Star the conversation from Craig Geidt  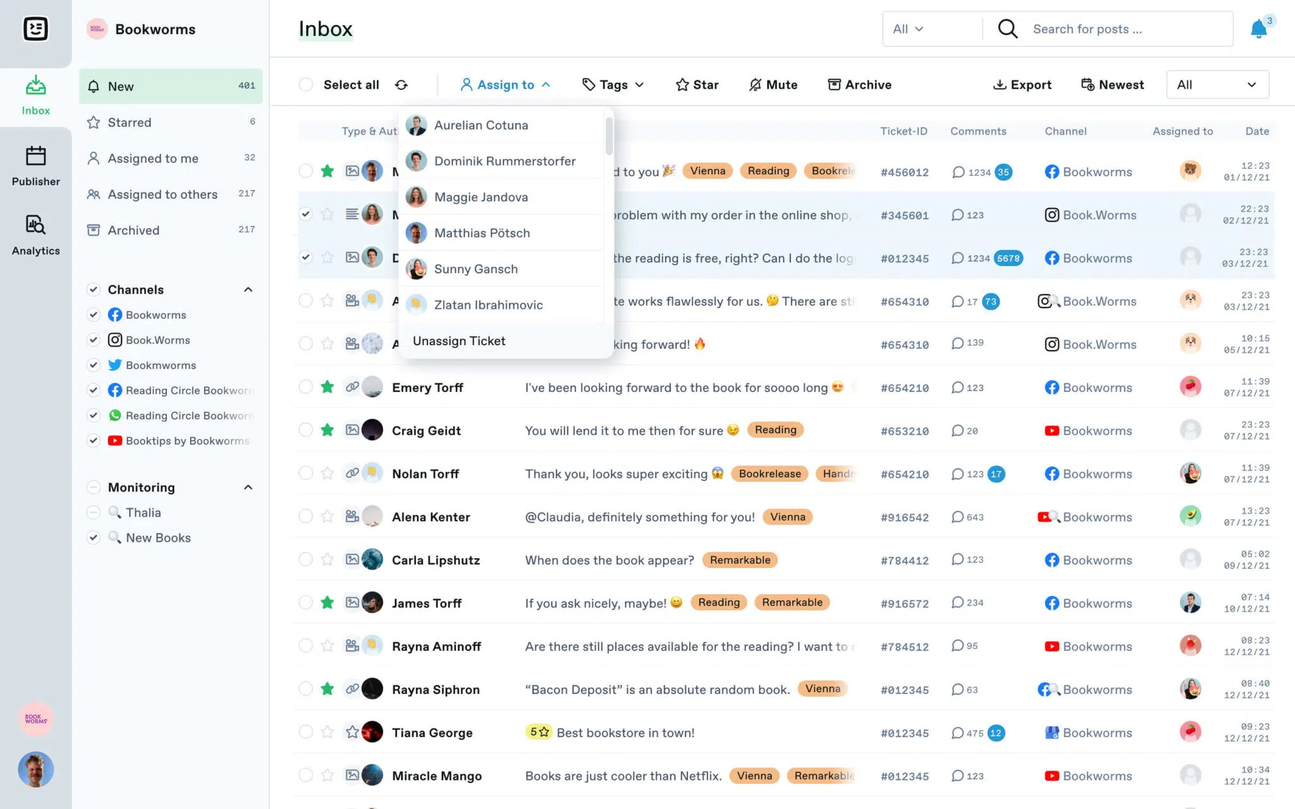[x=327, y=430]
